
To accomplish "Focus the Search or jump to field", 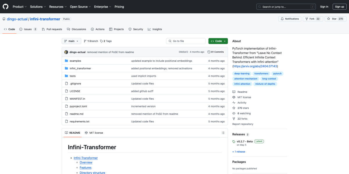I will coord(286,7).
